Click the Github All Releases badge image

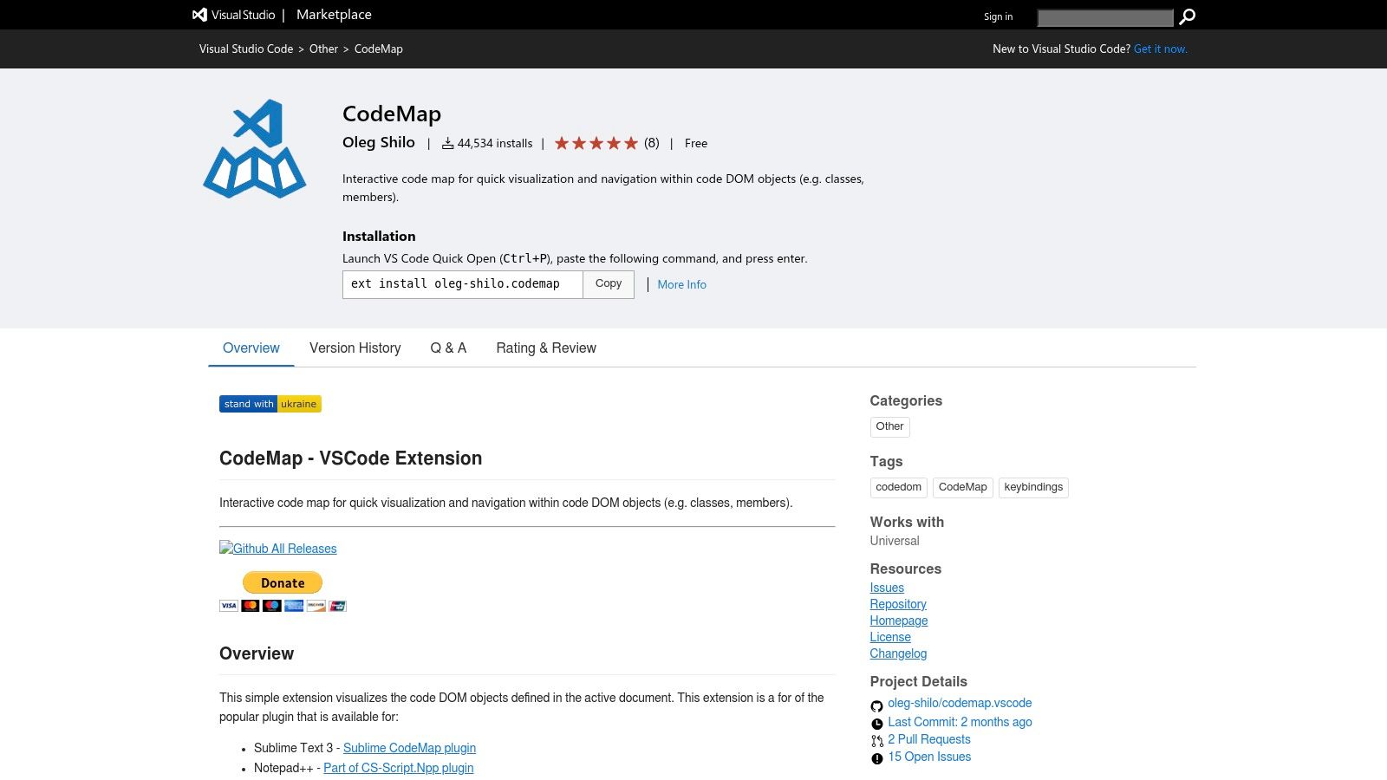pyautogui.click(x=278, y=549)
